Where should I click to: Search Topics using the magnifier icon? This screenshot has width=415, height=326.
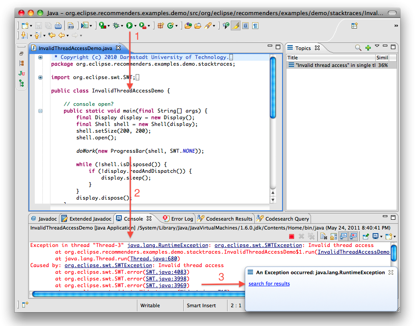(x=358, y=48)
